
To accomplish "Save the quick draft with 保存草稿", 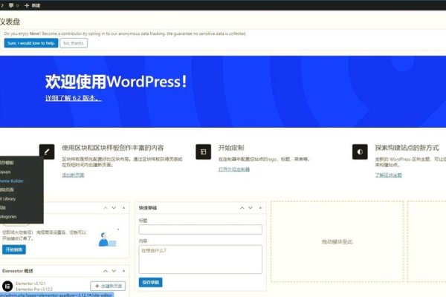I will point(150,282).
